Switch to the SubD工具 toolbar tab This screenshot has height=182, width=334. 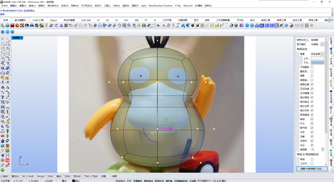click(x=38, y=20)
